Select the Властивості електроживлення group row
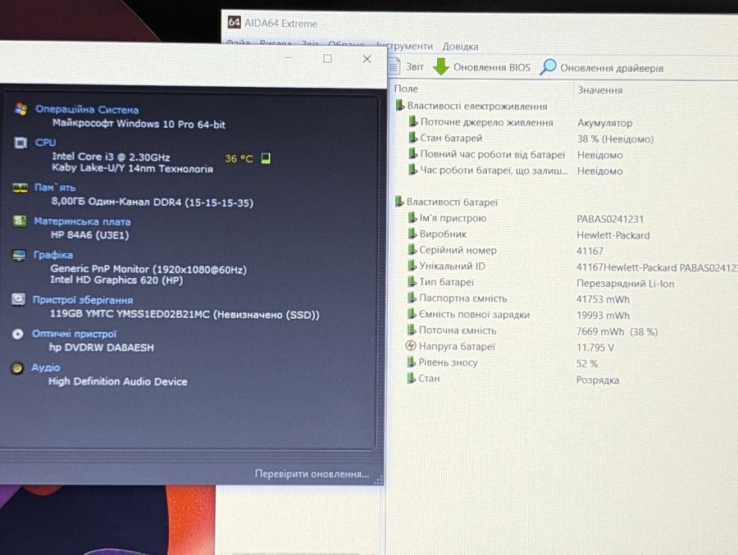The height and width of the screenshot is (555, 738). tap(471, 106)
